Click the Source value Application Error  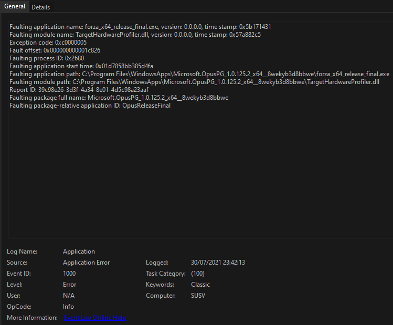[x=87, y=263]
